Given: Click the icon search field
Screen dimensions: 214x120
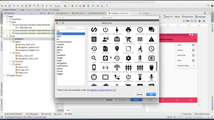Looking at the screenshot, I should point(71,28).
